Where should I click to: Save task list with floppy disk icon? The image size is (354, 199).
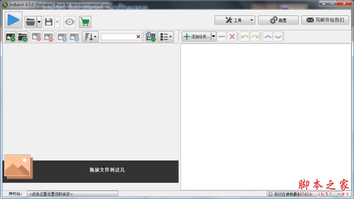pos(49,22)
